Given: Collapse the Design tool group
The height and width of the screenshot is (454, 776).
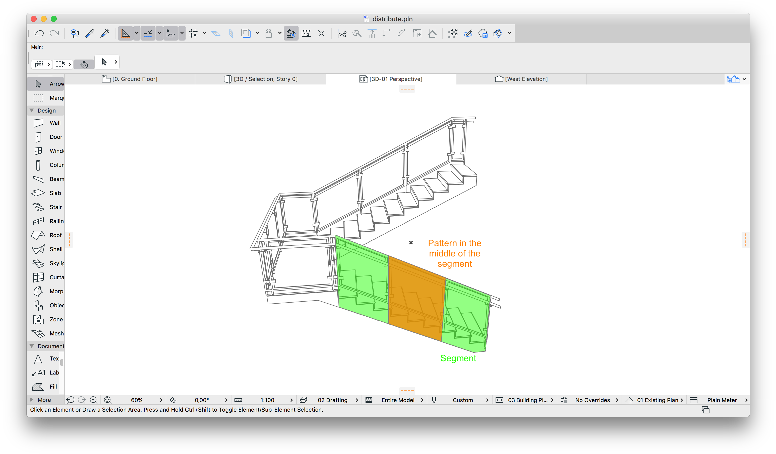Looking at the screenshot, I should coord(31,110).
